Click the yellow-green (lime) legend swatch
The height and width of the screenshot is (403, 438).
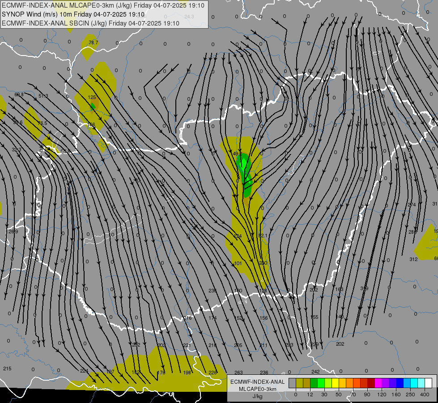tap(328, 383)
